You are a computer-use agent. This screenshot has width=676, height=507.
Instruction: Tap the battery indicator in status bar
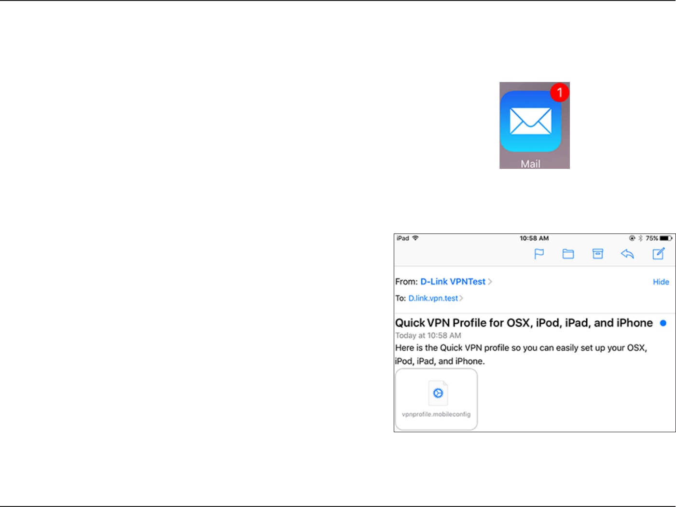coord(666,238)
